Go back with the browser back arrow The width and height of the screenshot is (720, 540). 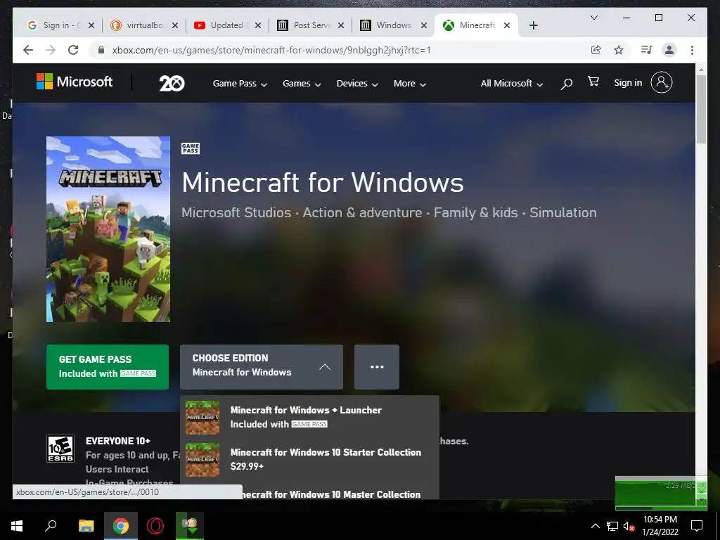pyautogui.click(x=28, y=50)
